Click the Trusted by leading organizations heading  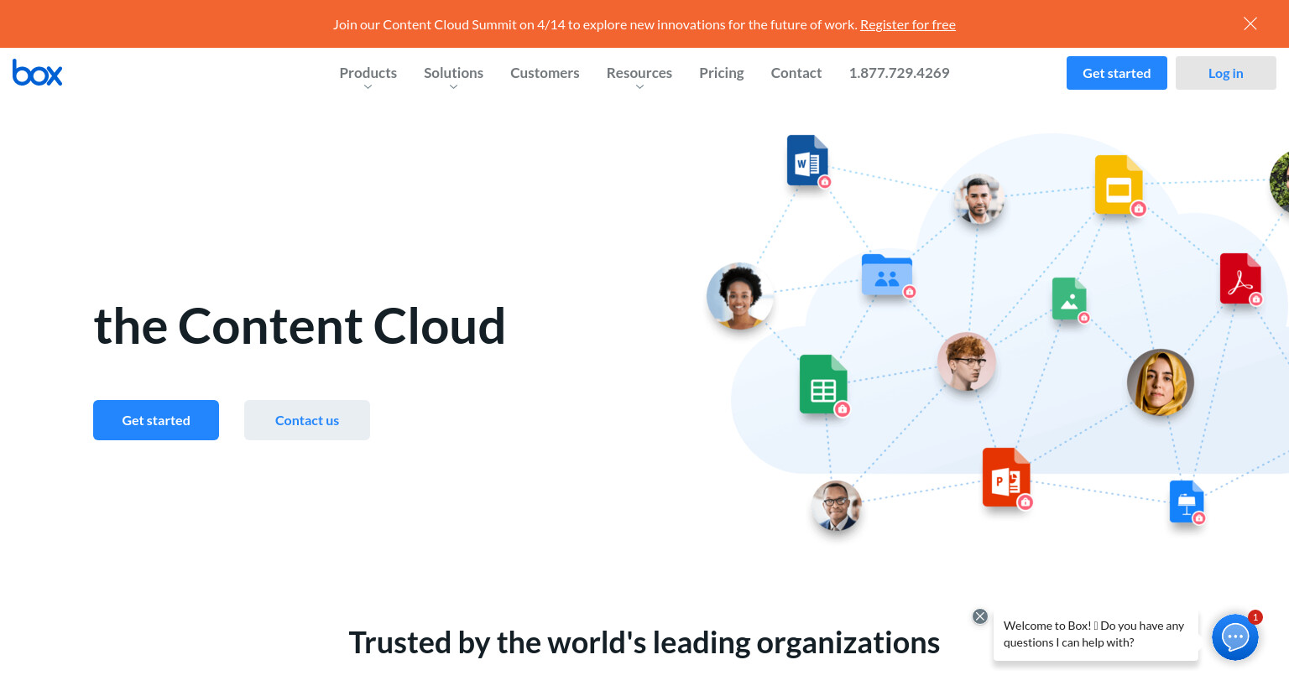tap(644, 643)
